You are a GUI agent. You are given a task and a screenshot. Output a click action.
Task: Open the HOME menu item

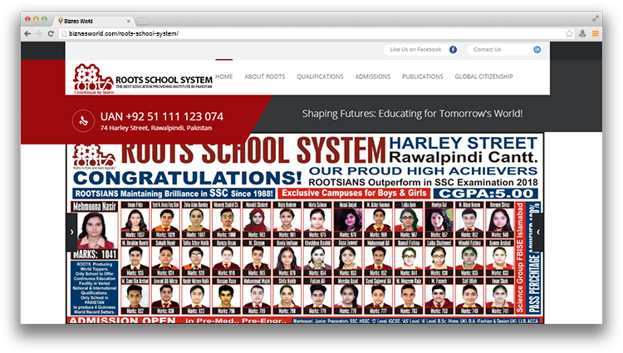pos(224,76)
